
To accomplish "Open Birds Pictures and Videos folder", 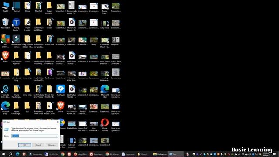I will 38,92.
